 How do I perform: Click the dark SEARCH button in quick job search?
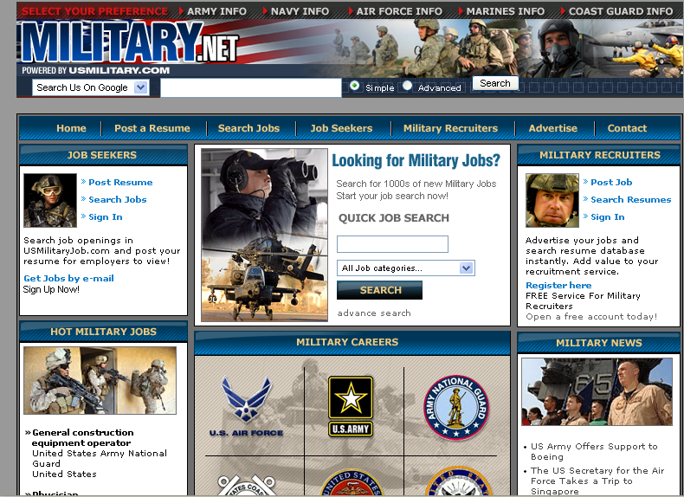(x=379, y=290)
